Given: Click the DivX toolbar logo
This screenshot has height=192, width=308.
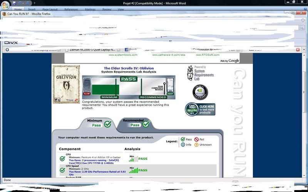Looking at the screenshot, I should point(11,43).
